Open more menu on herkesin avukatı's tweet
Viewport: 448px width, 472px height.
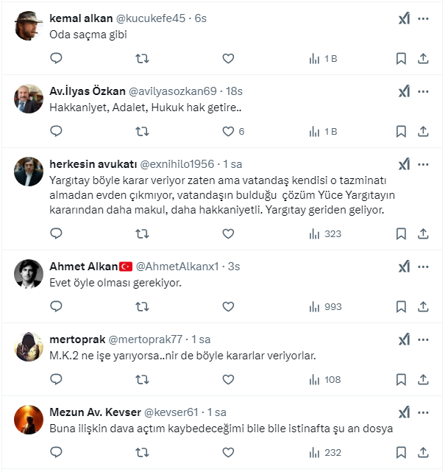click(424, 163)
